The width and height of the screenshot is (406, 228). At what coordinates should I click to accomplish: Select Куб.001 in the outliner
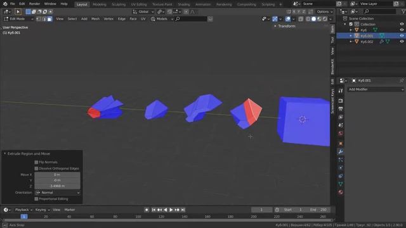367,36
